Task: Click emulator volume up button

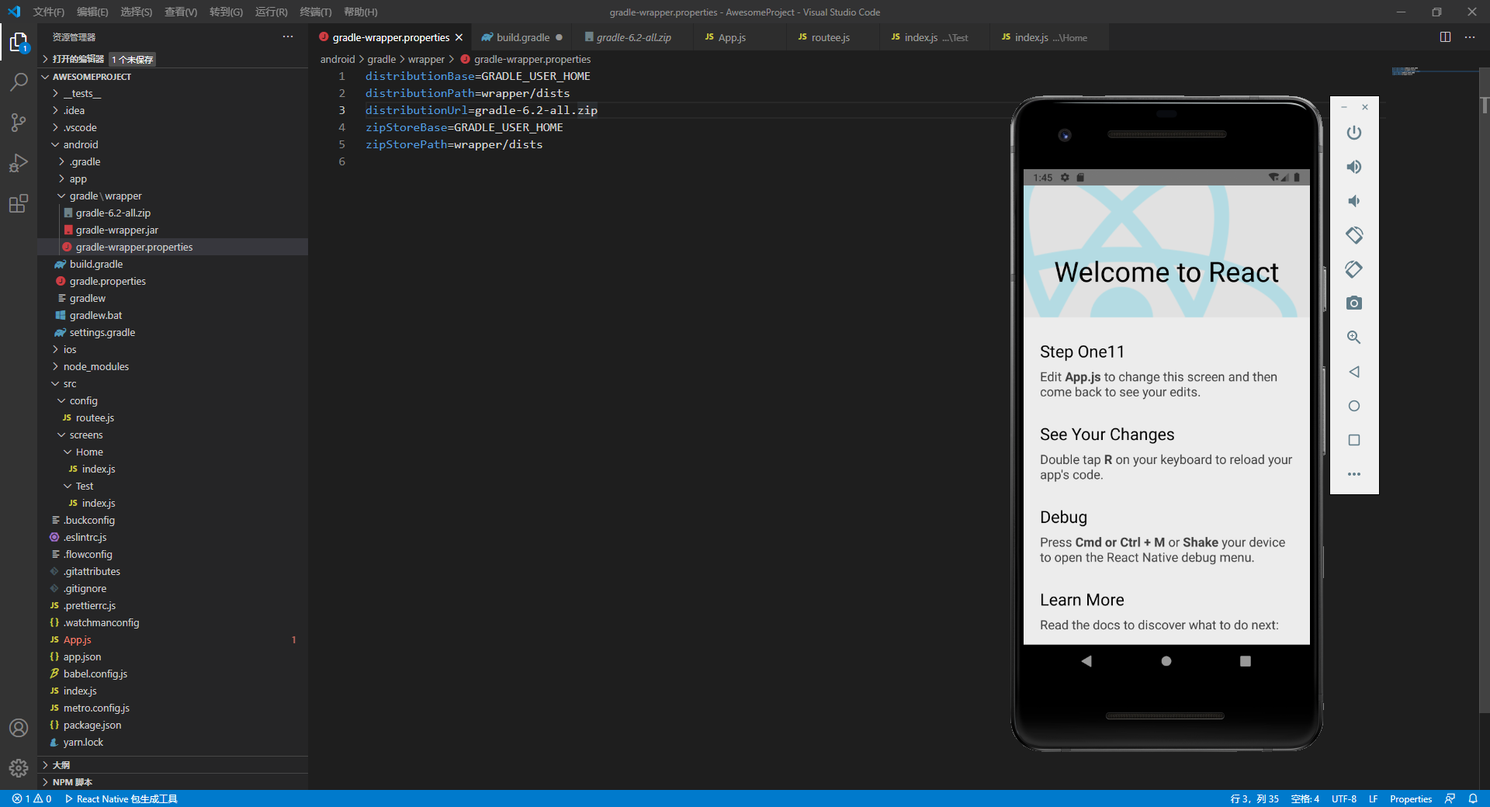Action: point(1354,167)
